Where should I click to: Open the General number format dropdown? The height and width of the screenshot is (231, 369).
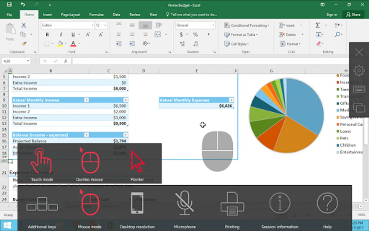click(x=213, y=25)
